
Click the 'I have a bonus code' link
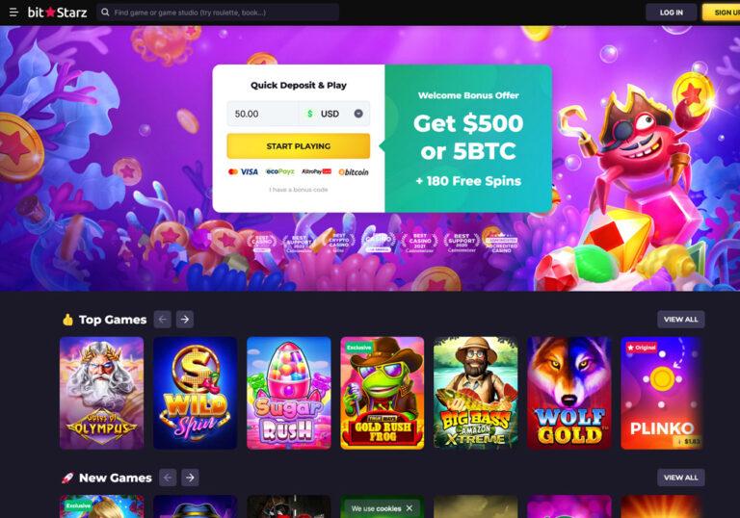(299, 190)
